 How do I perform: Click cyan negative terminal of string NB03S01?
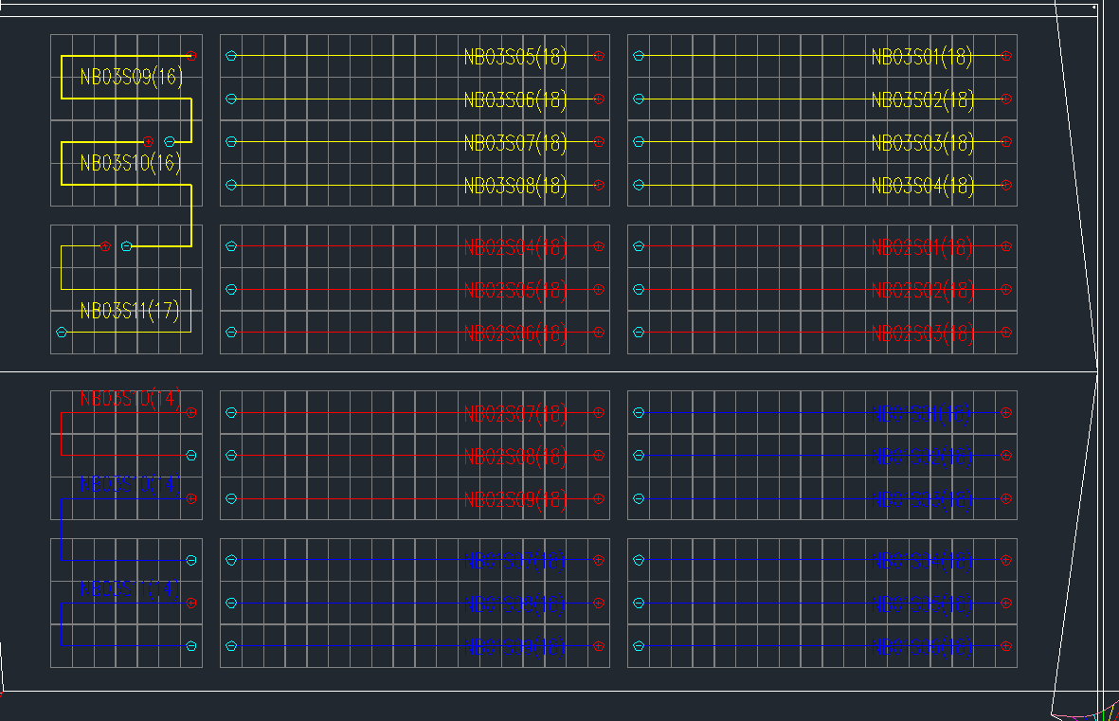coord(639,56)
